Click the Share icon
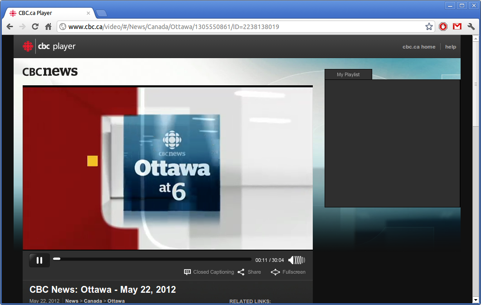This screenshot has height=305, width=481. click(241, 272)
